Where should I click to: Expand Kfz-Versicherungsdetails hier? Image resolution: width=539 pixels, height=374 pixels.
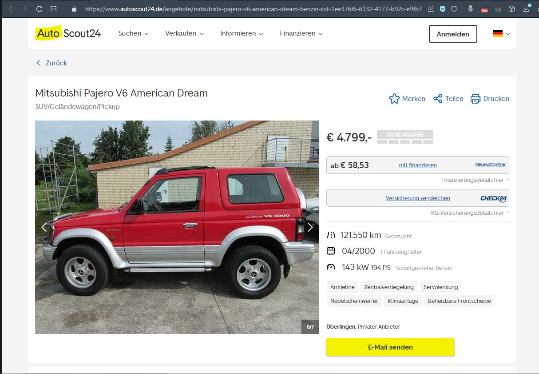click(470, 213)
